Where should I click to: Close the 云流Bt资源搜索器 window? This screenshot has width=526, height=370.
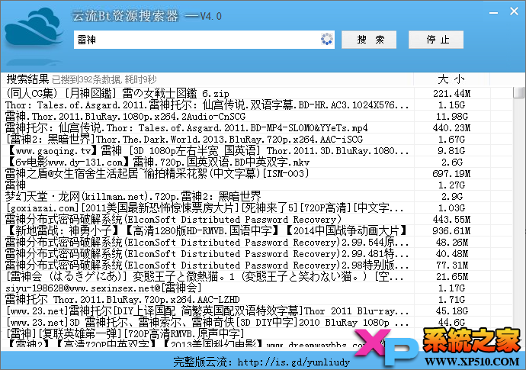point(514,11)
